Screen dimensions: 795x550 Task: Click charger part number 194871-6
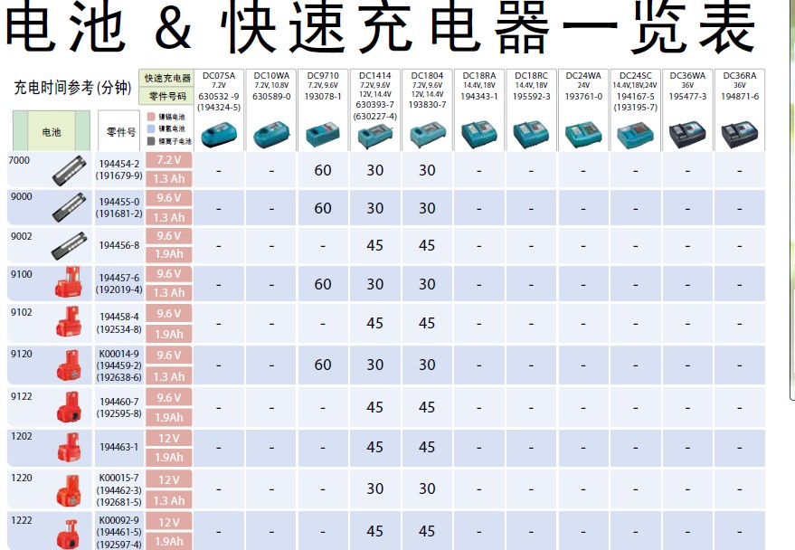[x=740, y=96]
